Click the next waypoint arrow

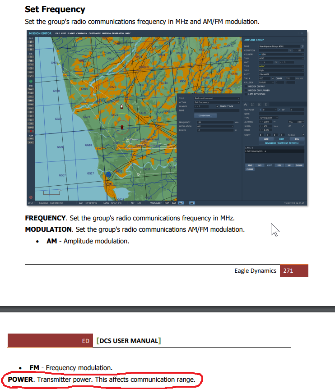(279, 110)
